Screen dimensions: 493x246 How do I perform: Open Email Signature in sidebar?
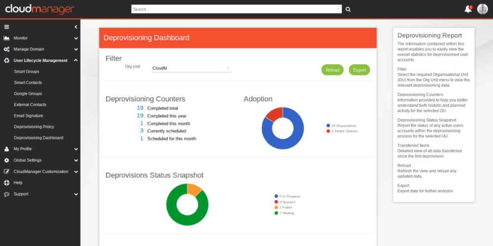click(29, 116)
